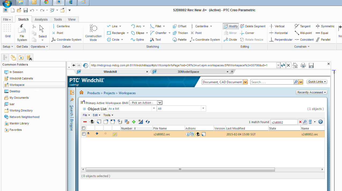This screenshot has width=342, height=191.
Task: Open Windchill help question-mark icon
Action: point(320,122)
